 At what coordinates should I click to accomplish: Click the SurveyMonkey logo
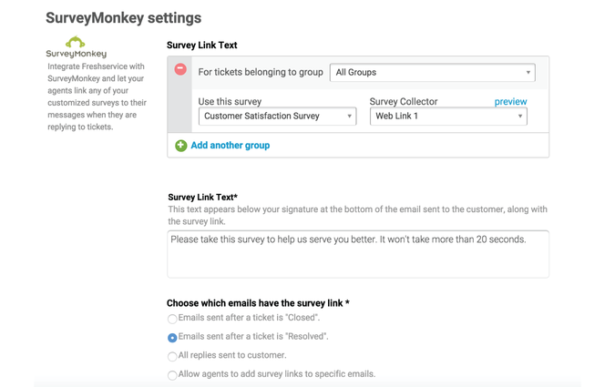pyautogui.click(x=77, y=47)
